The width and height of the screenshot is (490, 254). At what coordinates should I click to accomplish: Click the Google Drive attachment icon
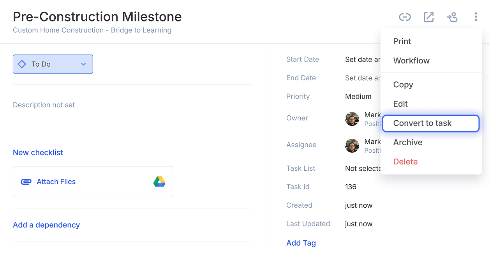pos(159,182)
